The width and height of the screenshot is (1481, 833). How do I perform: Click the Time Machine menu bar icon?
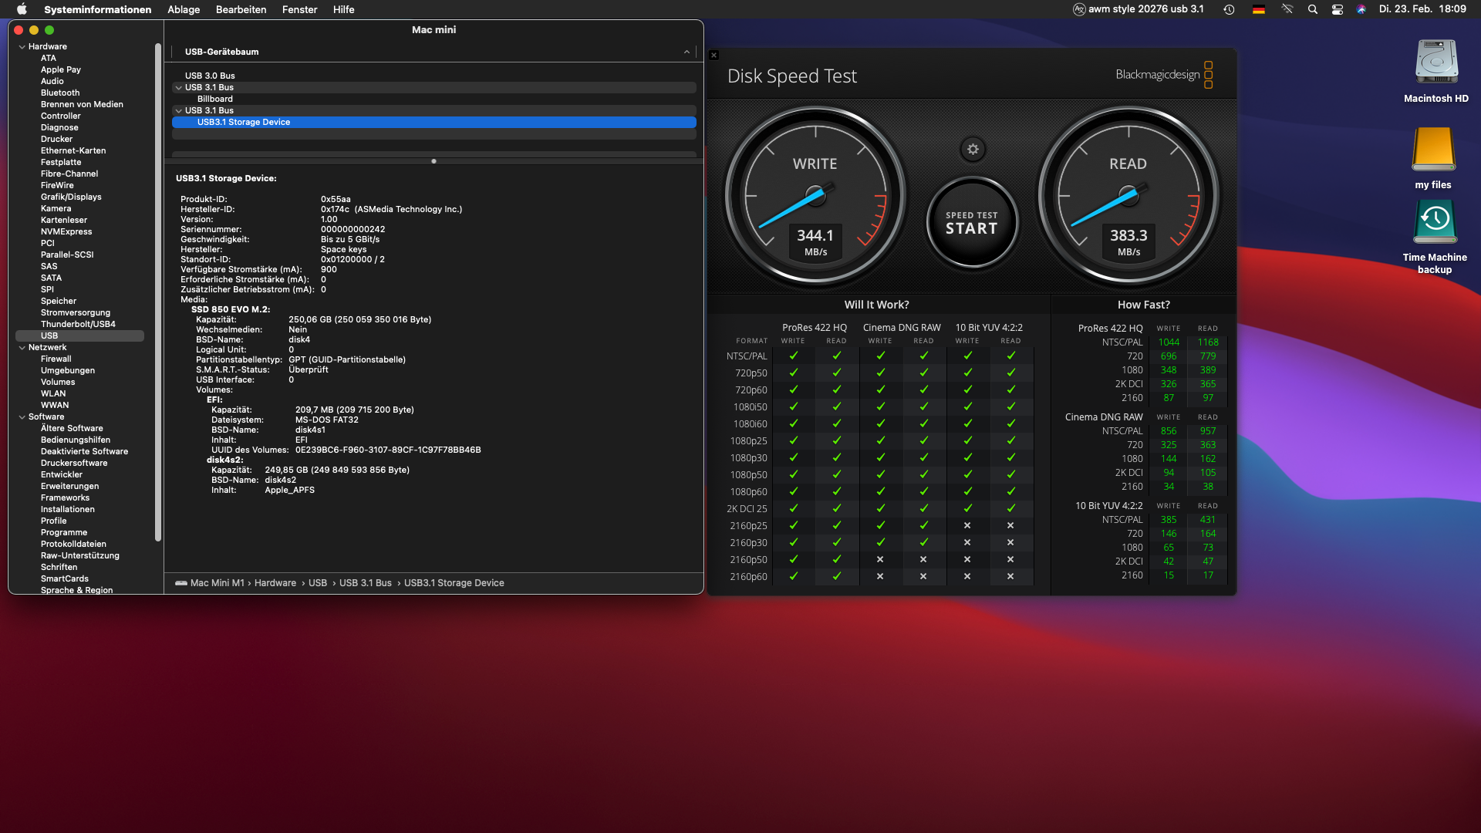point(1229,9)
